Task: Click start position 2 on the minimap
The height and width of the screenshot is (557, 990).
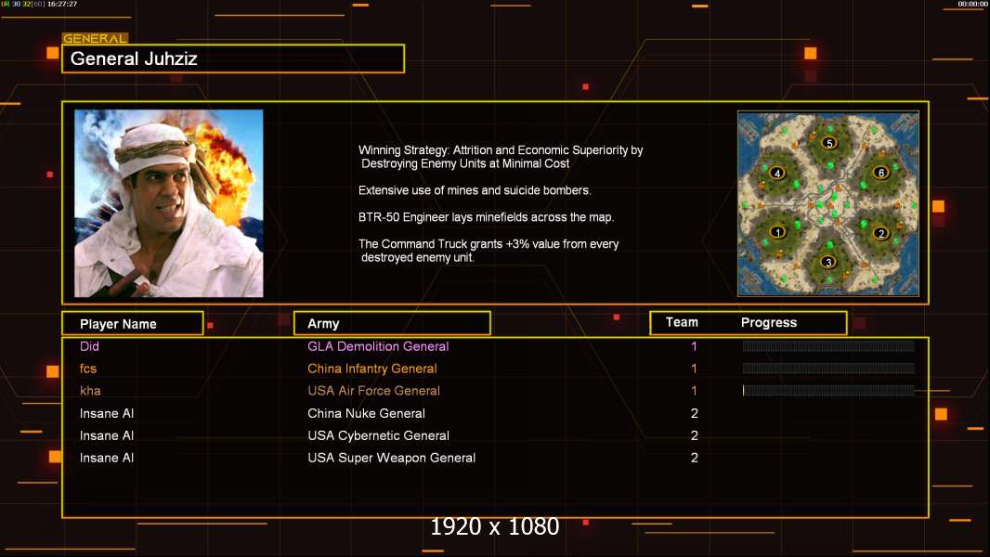Action: (x=881, y=233)
